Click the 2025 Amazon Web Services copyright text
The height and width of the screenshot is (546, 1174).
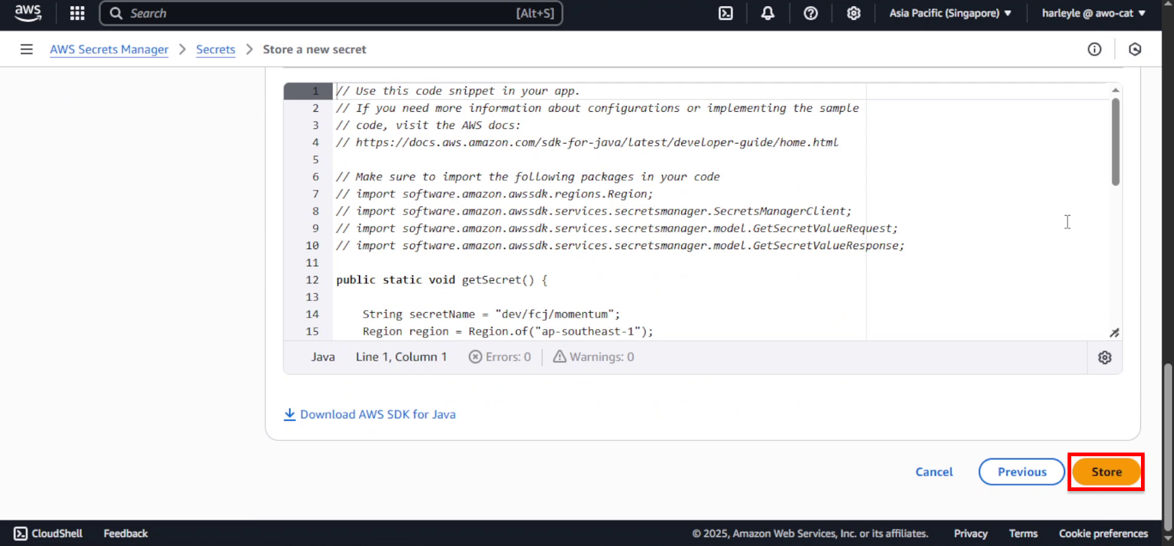pos(810,533)
